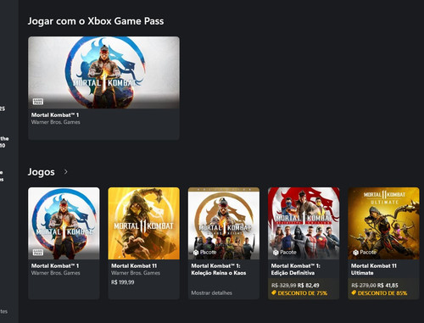The image size is (424, 323).
Task: Open the Mortal Kombat 11 Ultimate cover art
Action: 383,223
